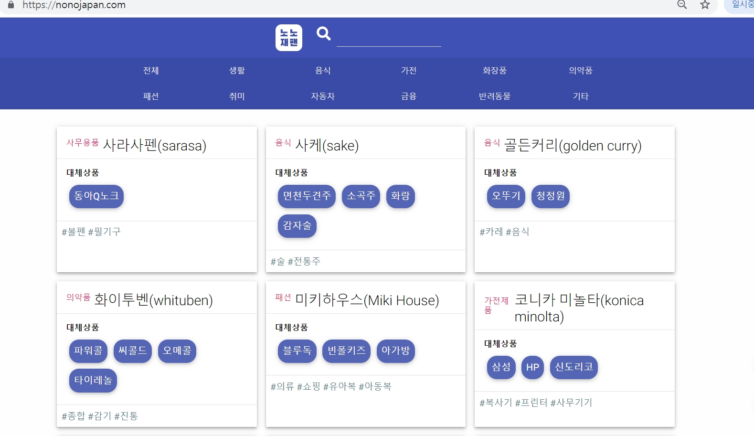Screen dimensions: 754x436
Task: Click the browser zoom magnifier icon
Action: (x=682, y=5)
